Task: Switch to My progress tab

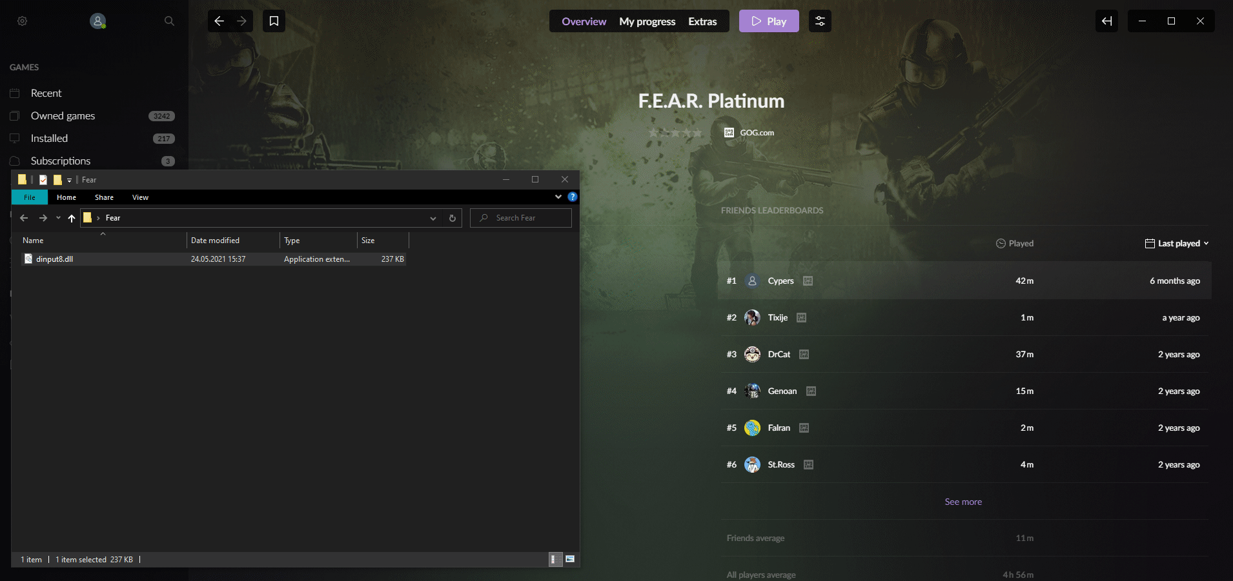Action: pyautogui.click(x=647, y=21)
